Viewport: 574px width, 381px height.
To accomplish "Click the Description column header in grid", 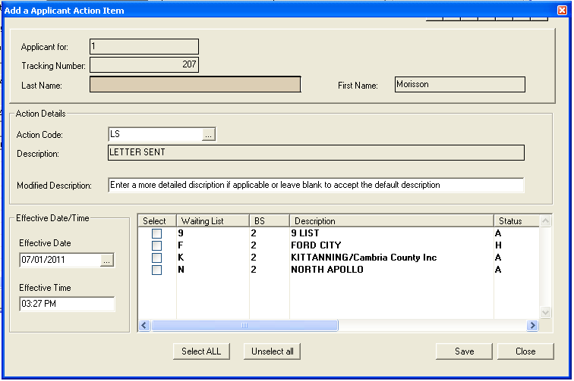I will click(x=391, y=221).
